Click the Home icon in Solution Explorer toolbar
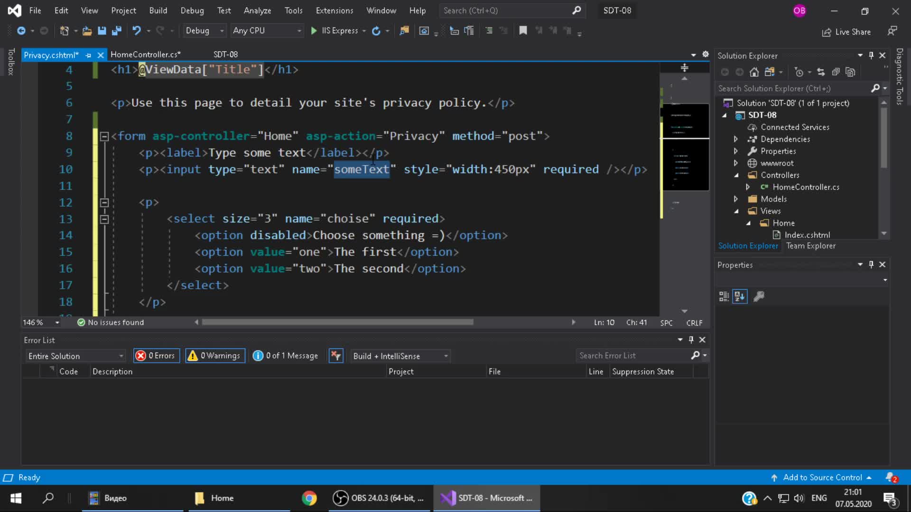Image resolution: width=911 pixels, height=512 pixels. [x=754, y=72]
